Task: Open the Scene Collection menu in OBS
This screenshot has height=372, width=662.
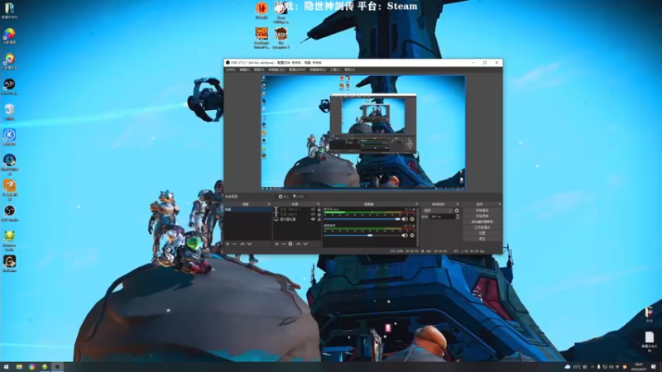Action: tap(318, 69)
